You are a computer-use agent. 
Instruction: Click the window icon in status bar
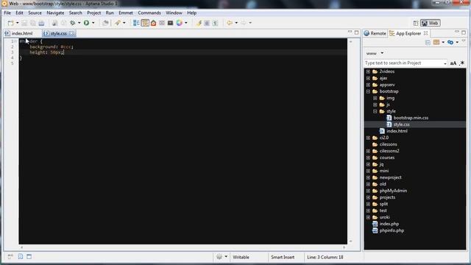(29, 257)
